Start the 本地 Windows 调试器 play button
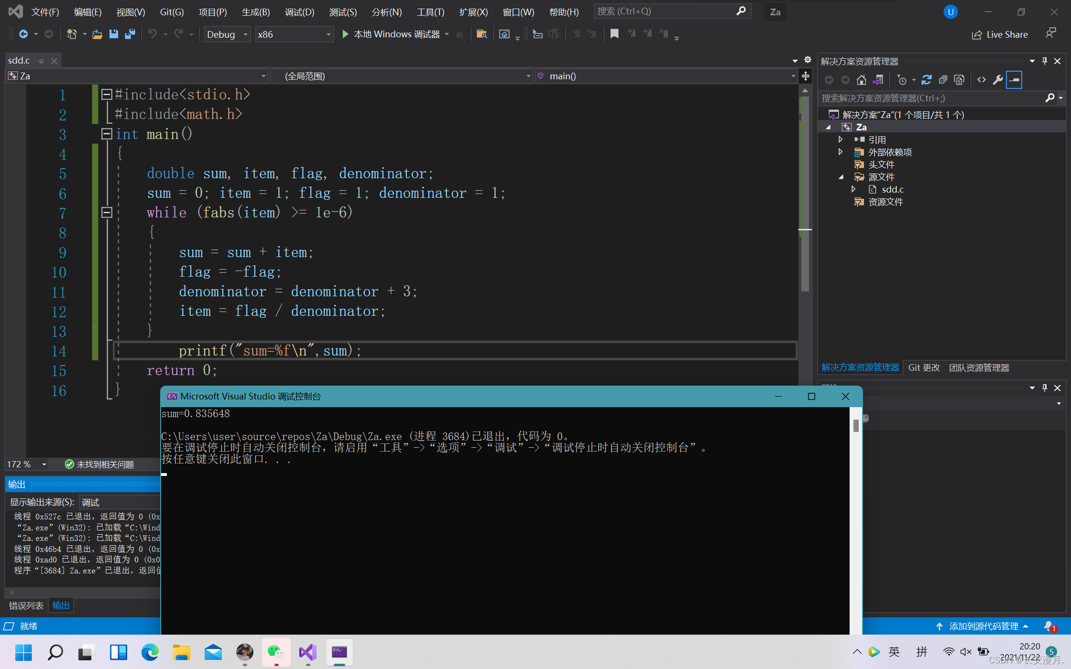This screenshot has height=669, width=1071. click(x=345, y=34)
